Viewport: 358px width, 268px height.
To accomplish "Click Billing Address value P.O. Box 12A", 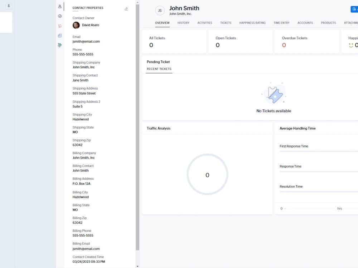I will coord(82,183).
